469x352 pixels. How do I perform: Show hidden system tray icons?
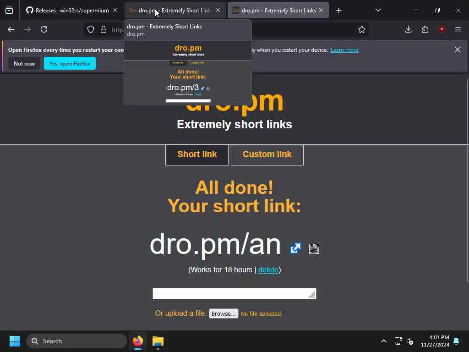pyautogui.click(x=384, y=341)
